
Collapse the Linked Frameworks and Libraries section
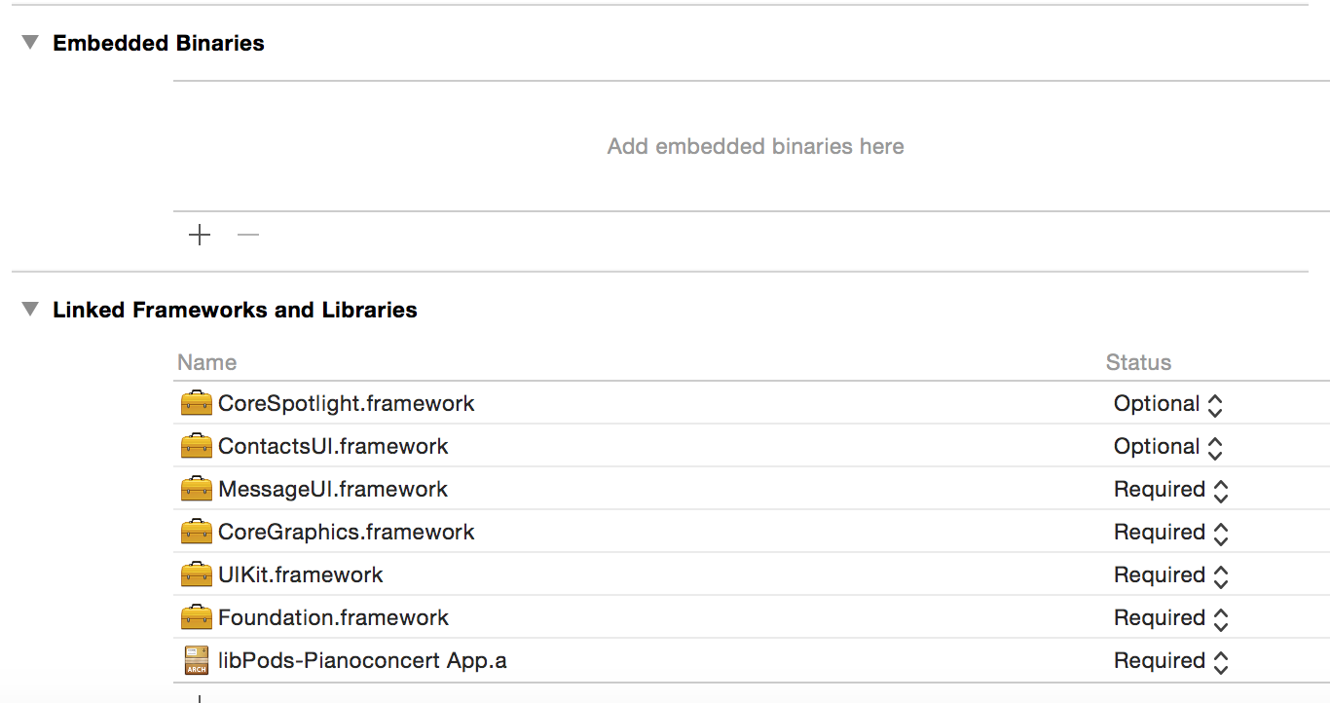[x=31, y=310]
